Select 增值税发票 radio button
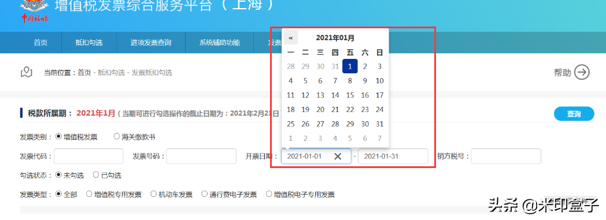The image size is (606, 220). pos(59,137)
